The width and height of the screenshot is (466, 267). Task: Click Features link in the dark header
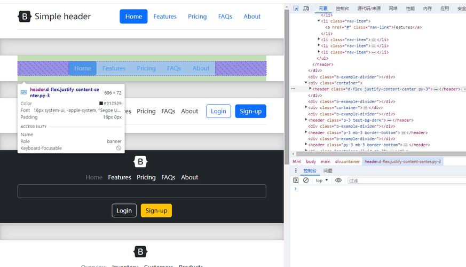pos(120,177)
